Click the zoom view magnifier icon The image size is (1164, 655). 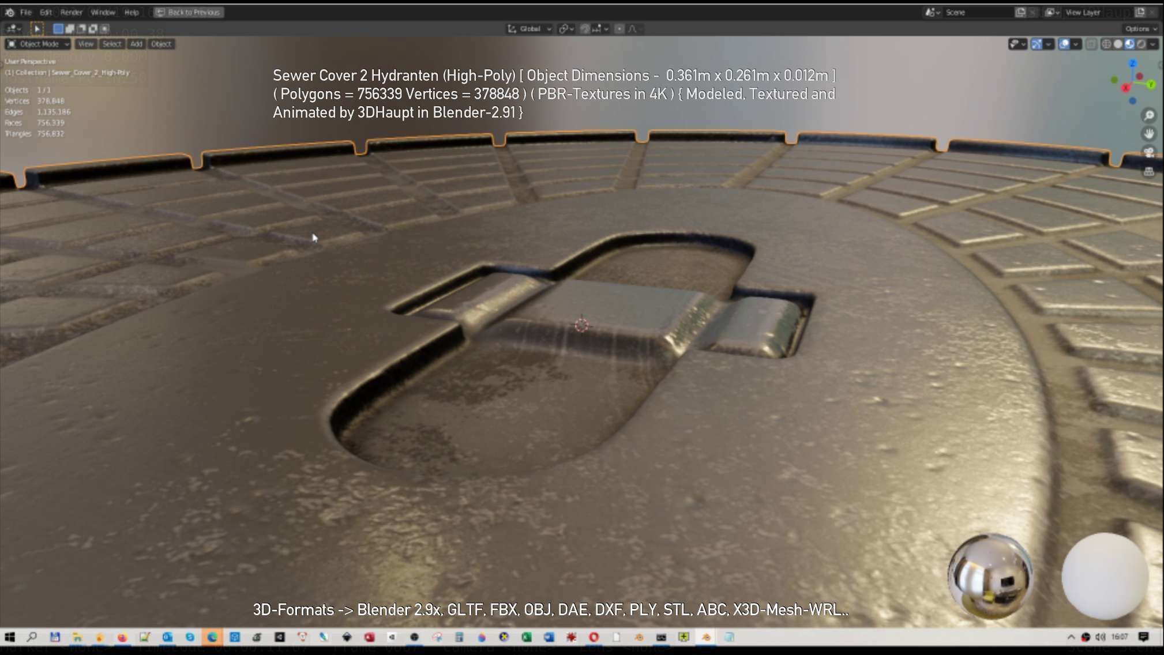tap(1149, 115)
